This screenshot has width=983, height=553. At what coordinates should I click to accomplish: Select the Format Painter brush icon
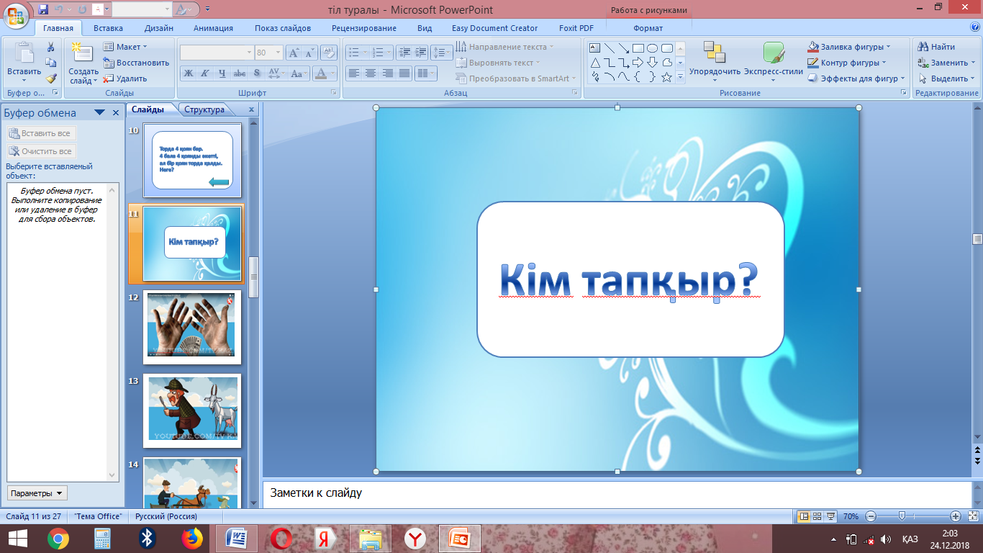point(51,78)
